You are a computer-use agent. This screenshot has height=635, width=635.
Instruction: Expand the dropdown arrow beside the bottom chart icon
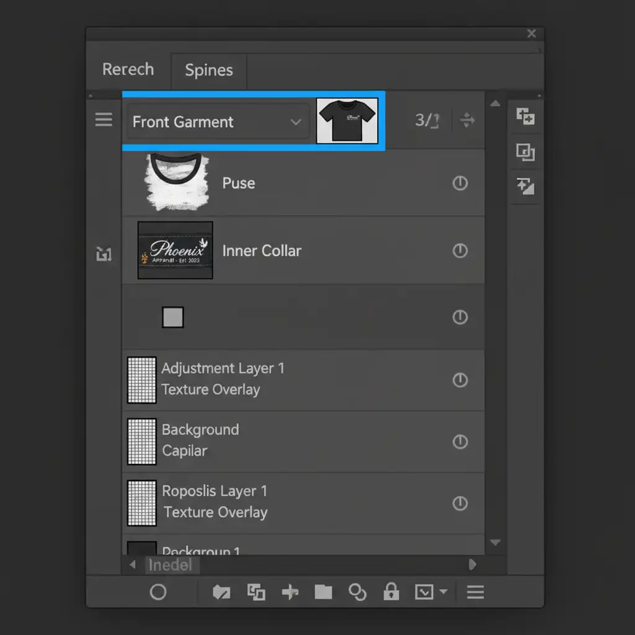tap(443, 592)
